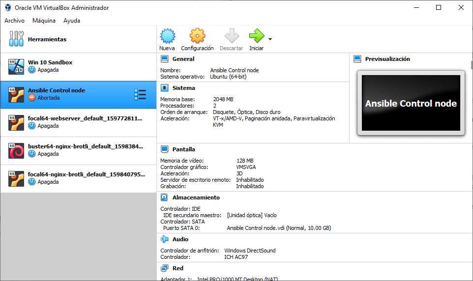
Task: Open the Herramientas tools icon
Action: (16, 39)
